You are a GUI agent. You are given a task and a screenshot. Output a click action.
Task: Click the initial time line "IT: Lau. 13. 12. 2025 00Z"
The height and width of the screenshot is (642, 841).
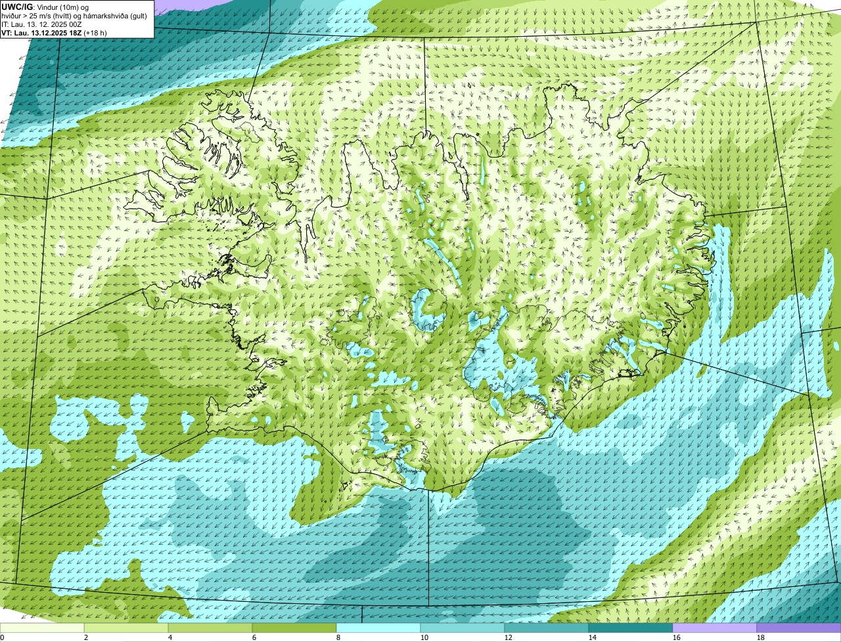point(42,24)
